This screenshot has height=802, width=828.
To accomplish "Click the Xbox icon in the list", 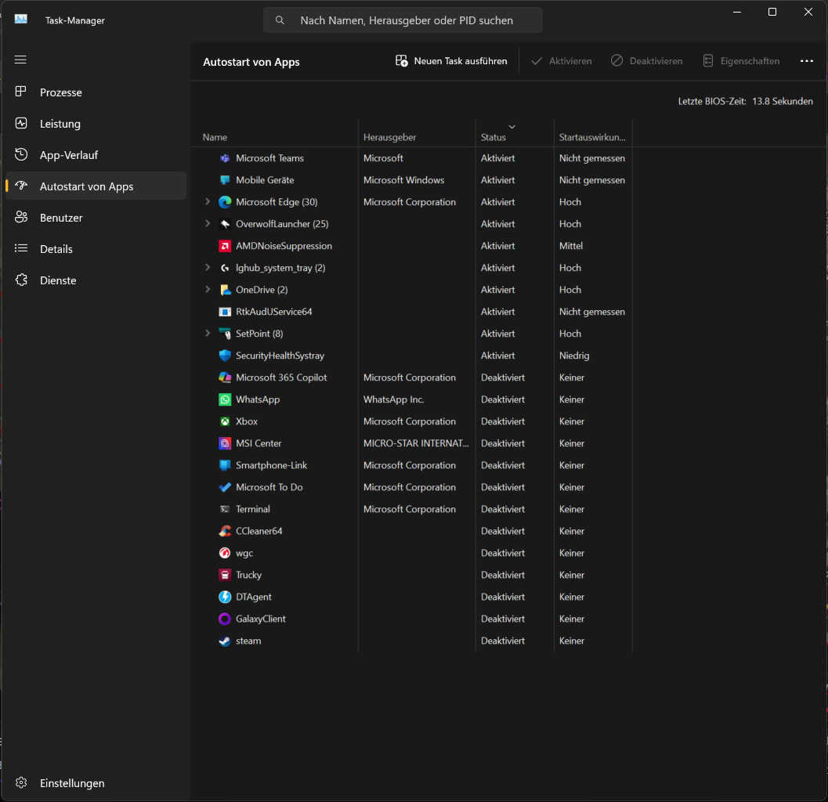I will click(x=225, y=421).
